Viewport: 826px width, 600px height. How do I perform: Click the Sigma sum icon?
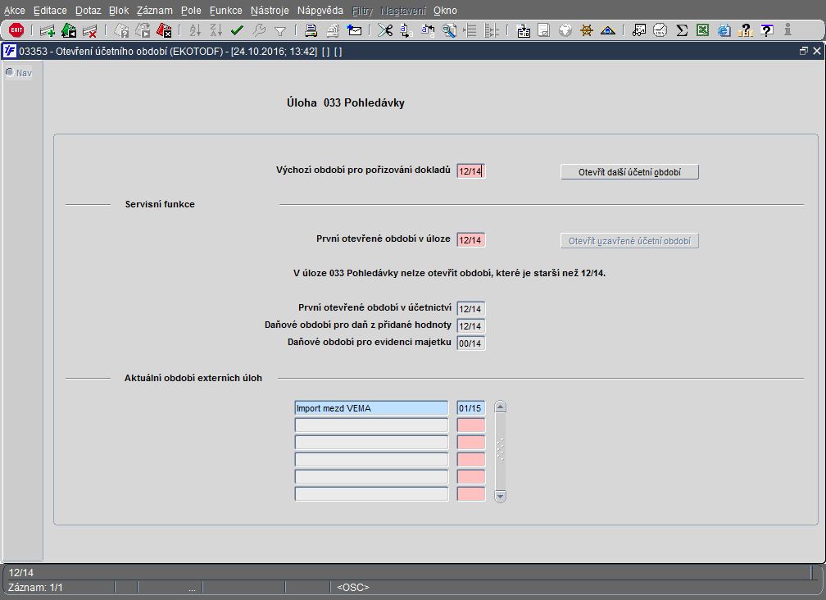pos(682,30)
